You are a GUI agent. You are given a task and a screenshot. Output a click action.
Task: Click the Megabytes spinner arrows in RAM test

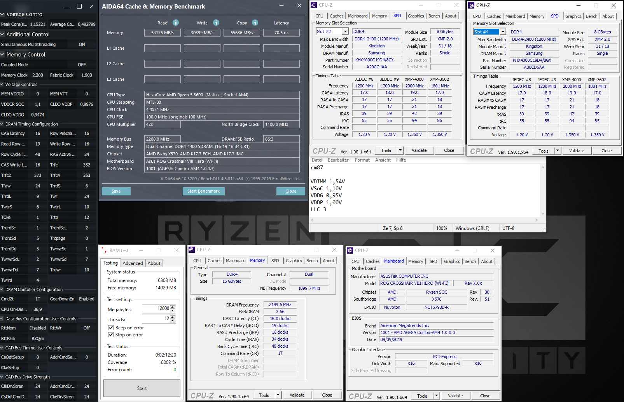click(173, 309)
